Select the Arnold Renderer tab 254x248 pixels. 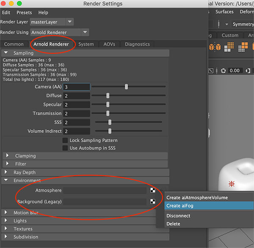(x=51, y=44)
